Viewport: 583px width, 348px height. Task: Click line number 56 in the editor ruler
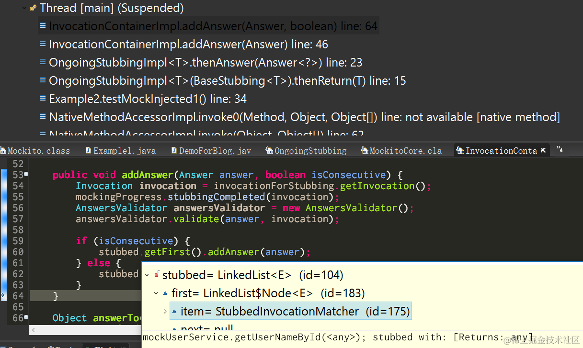click(x=18, y=208)
